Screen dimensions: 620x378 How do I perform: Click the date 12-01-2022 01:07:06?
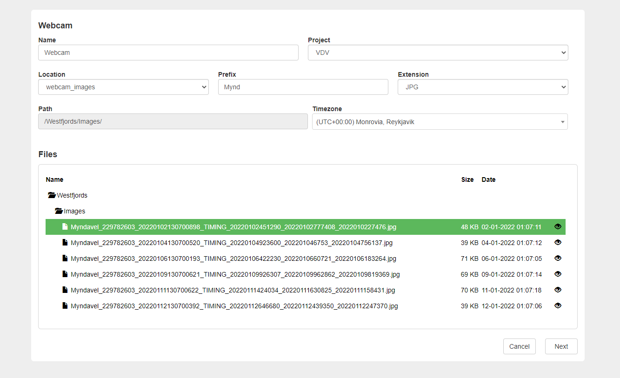(x=512, y=306)
